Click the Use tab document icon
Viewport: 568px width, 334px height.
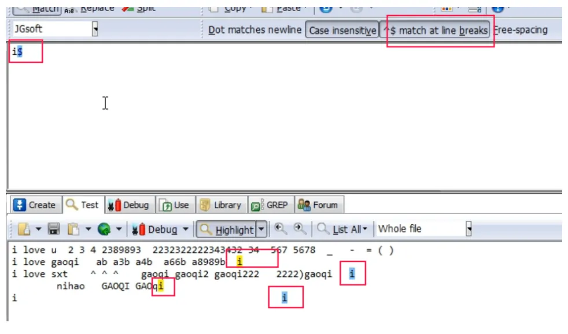[x=165, y=205]
